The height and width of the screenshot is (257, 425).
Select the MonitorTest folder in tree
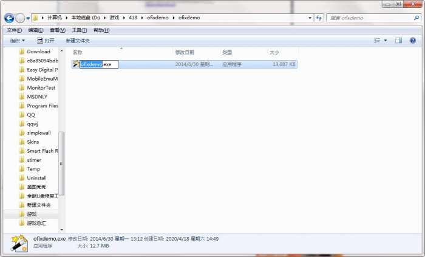click(37, 88)
